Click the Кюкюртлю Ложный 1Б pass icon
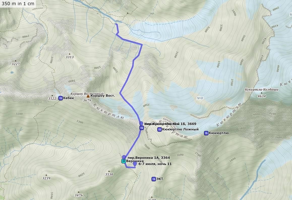 coord(159,129)
